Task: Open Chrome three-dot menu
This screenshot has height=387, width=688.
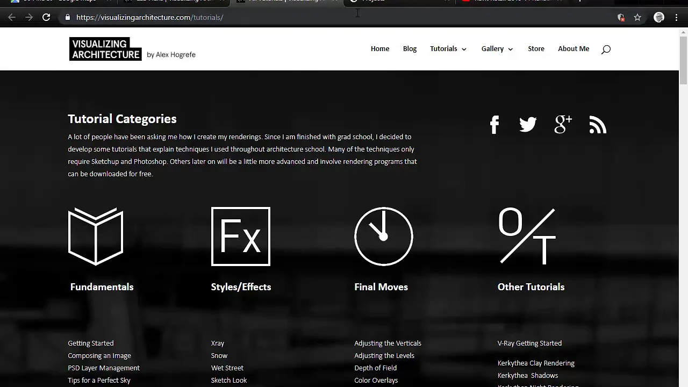Action: click(676, 17)
